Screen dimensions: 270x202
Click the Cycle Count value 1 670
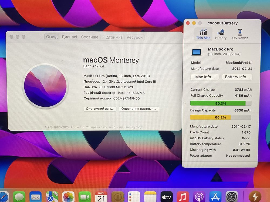(x=246, y=133)
